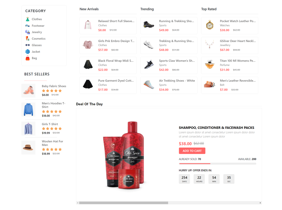This screenshot has height=210, width=282.
Task: Click the green dress Clothes category icon
Action: pyautogui.click(x=27, y=19)
